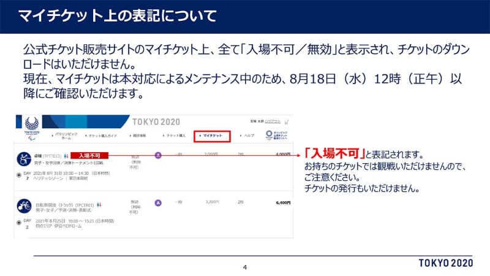Click the 3,200円 unit price

[x=212, y=202]
